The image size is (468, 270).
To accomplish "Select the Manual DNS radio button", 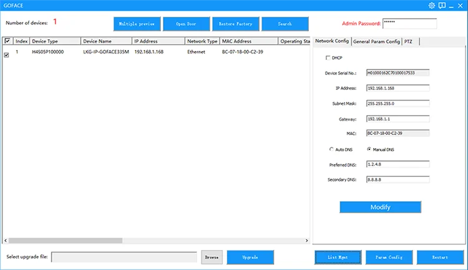I will 369,149.
